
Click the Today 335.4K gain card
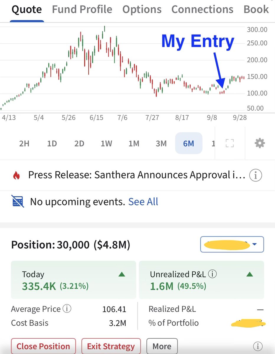(x=73, y=280)
